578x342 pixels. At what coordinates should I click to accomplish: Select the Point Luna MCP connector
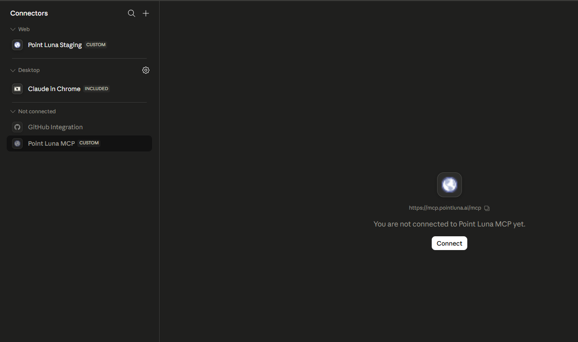[79, 143]
